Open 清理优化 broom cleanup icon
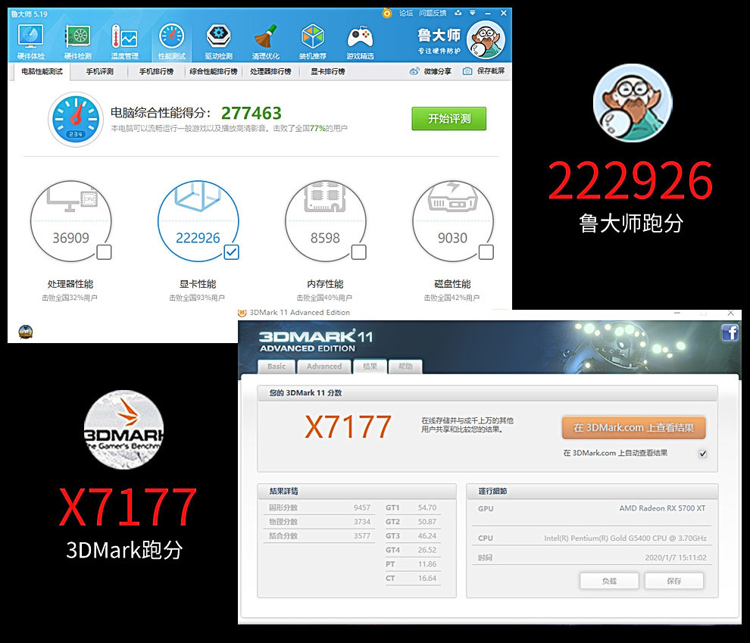Viewport: 750px width, 643px height. coord(266,39)
